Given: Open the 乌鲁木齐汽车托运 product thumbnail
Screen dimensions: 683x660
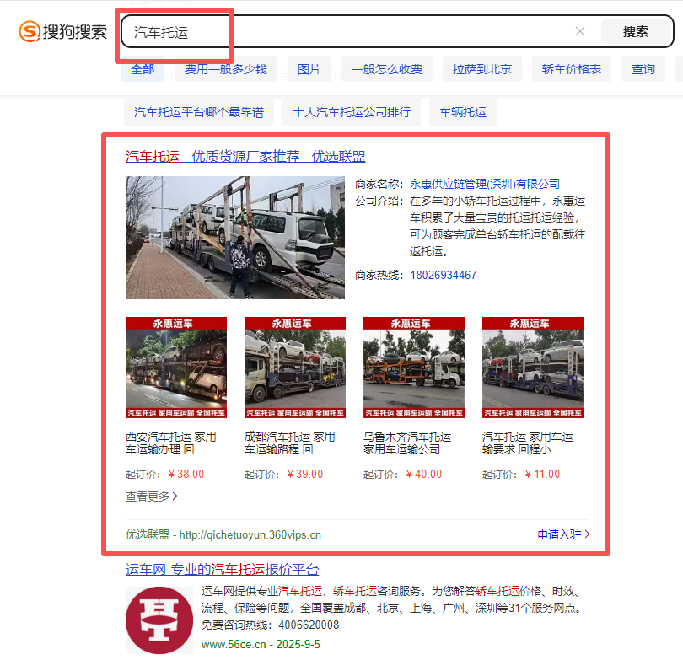Looking at the screenshot, I should 414,368.
